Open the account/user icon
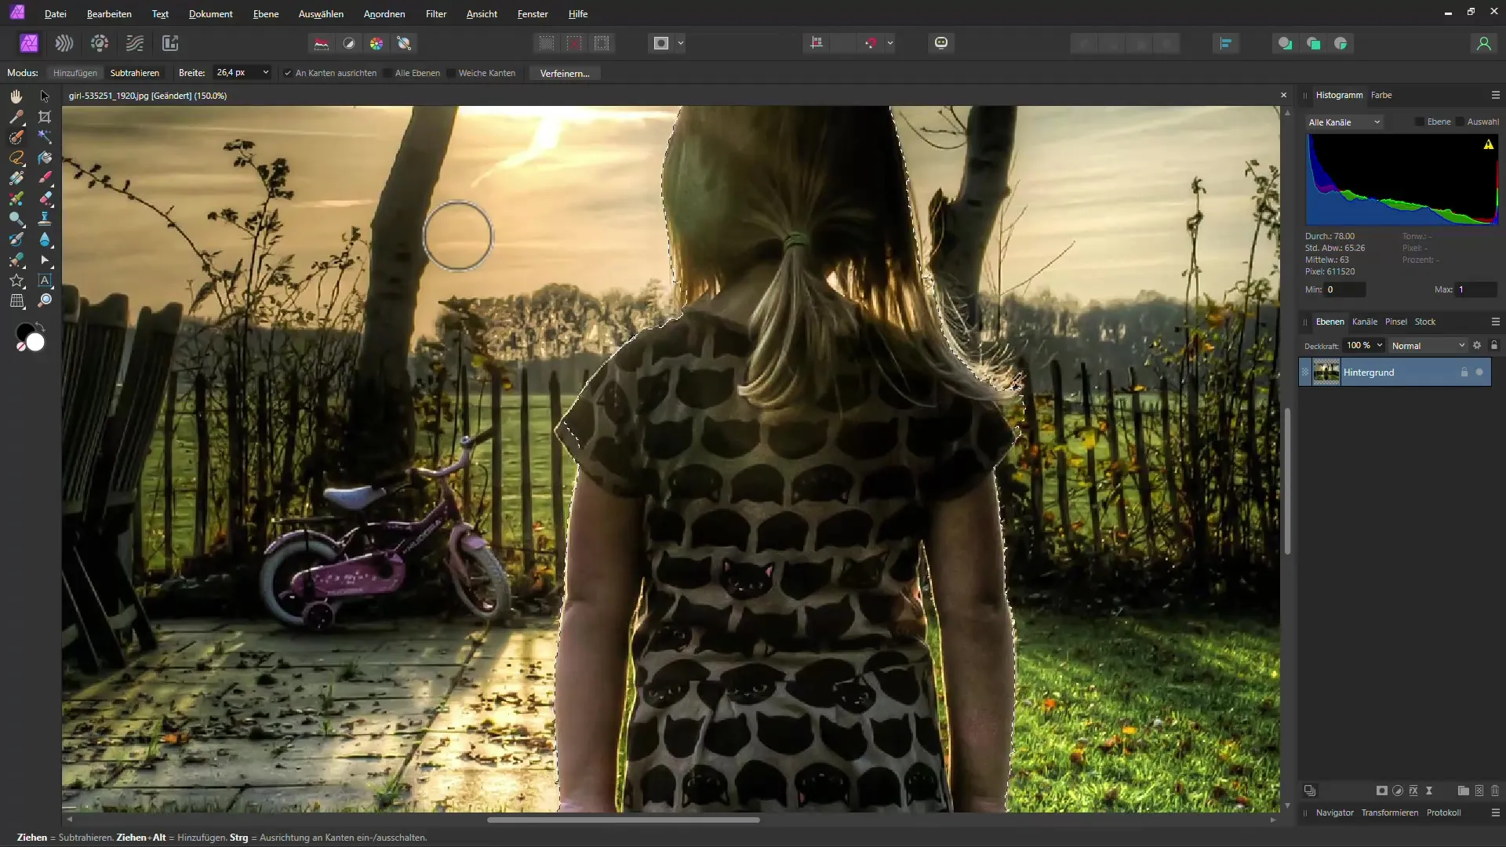Viewport: 1506px width, 847px height. click(x=1483, y=44)
